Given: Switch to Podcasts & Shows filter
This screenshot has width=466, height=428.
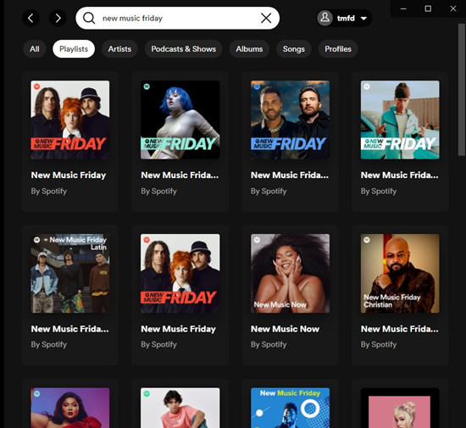Looking at the screenshot, I should (x=183, y=49).
